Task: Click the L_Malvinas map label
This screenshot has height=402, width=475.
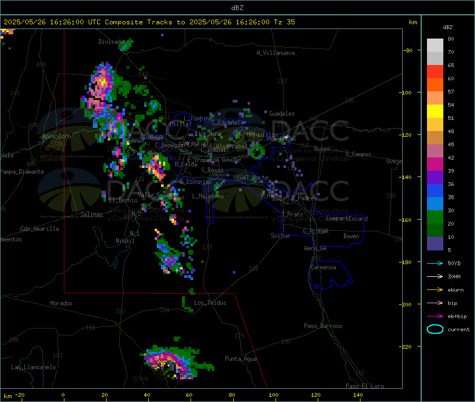Action: (208, 196)
